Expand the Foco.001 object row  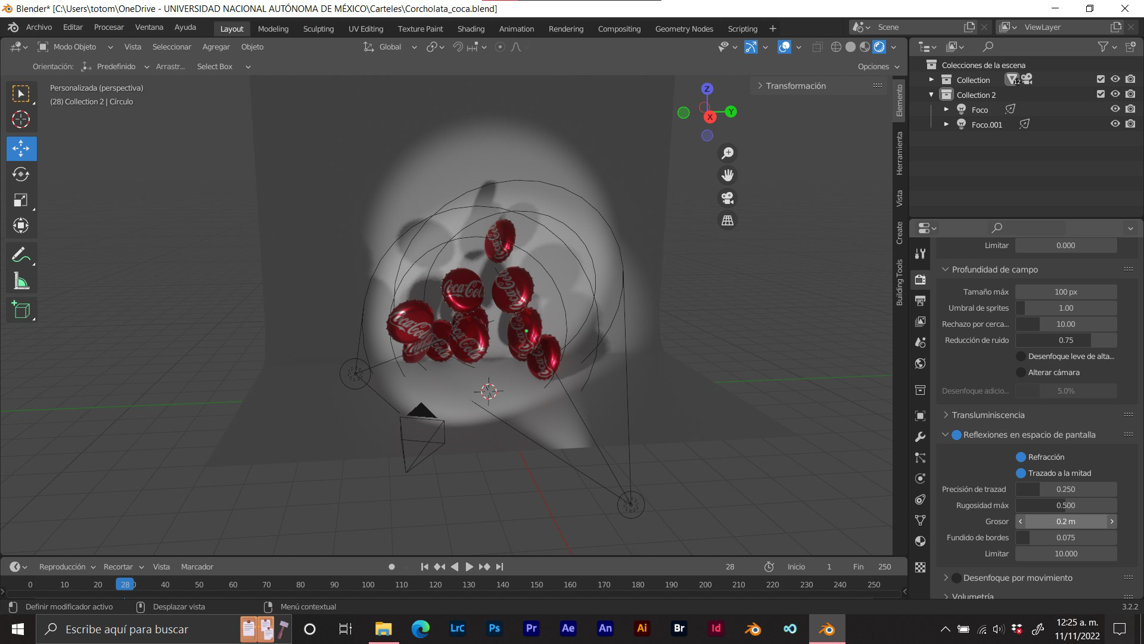pyautogui.click(x=946, y=124)
